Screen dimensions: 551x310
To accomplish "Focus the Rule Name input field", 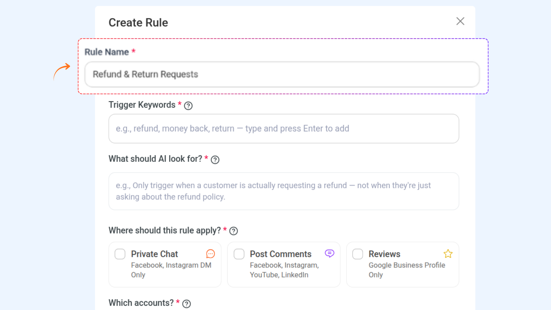I will pyautogui.click(x=282, y=74).
